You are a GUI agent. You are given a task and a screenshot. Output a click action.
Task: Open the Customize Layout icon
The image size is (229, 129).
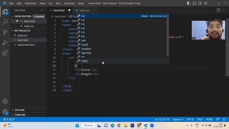point(205,3)
